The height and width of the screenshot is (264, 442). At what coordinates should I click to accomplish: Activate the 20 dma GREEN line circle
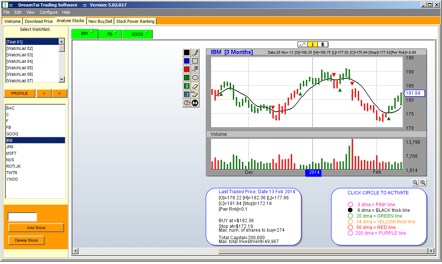coord(351,216)
